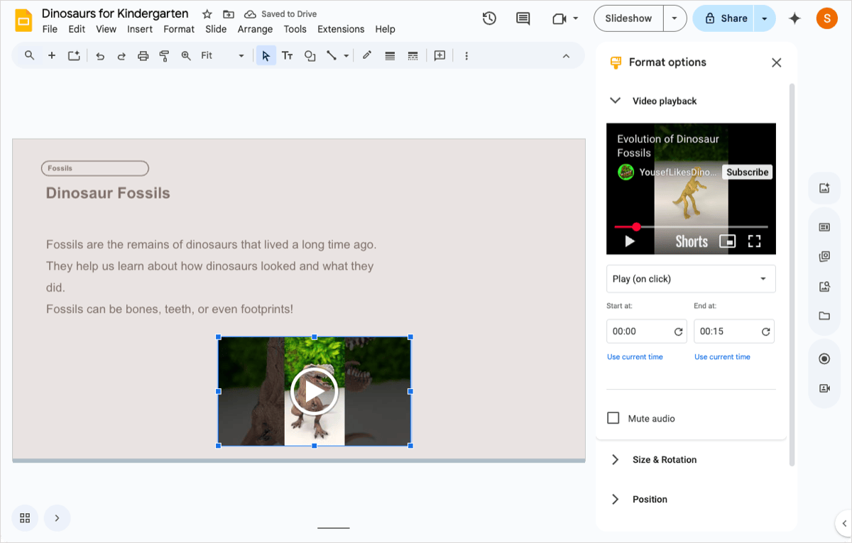Open the Slideshow options dropdown arrow

point(674,18)
